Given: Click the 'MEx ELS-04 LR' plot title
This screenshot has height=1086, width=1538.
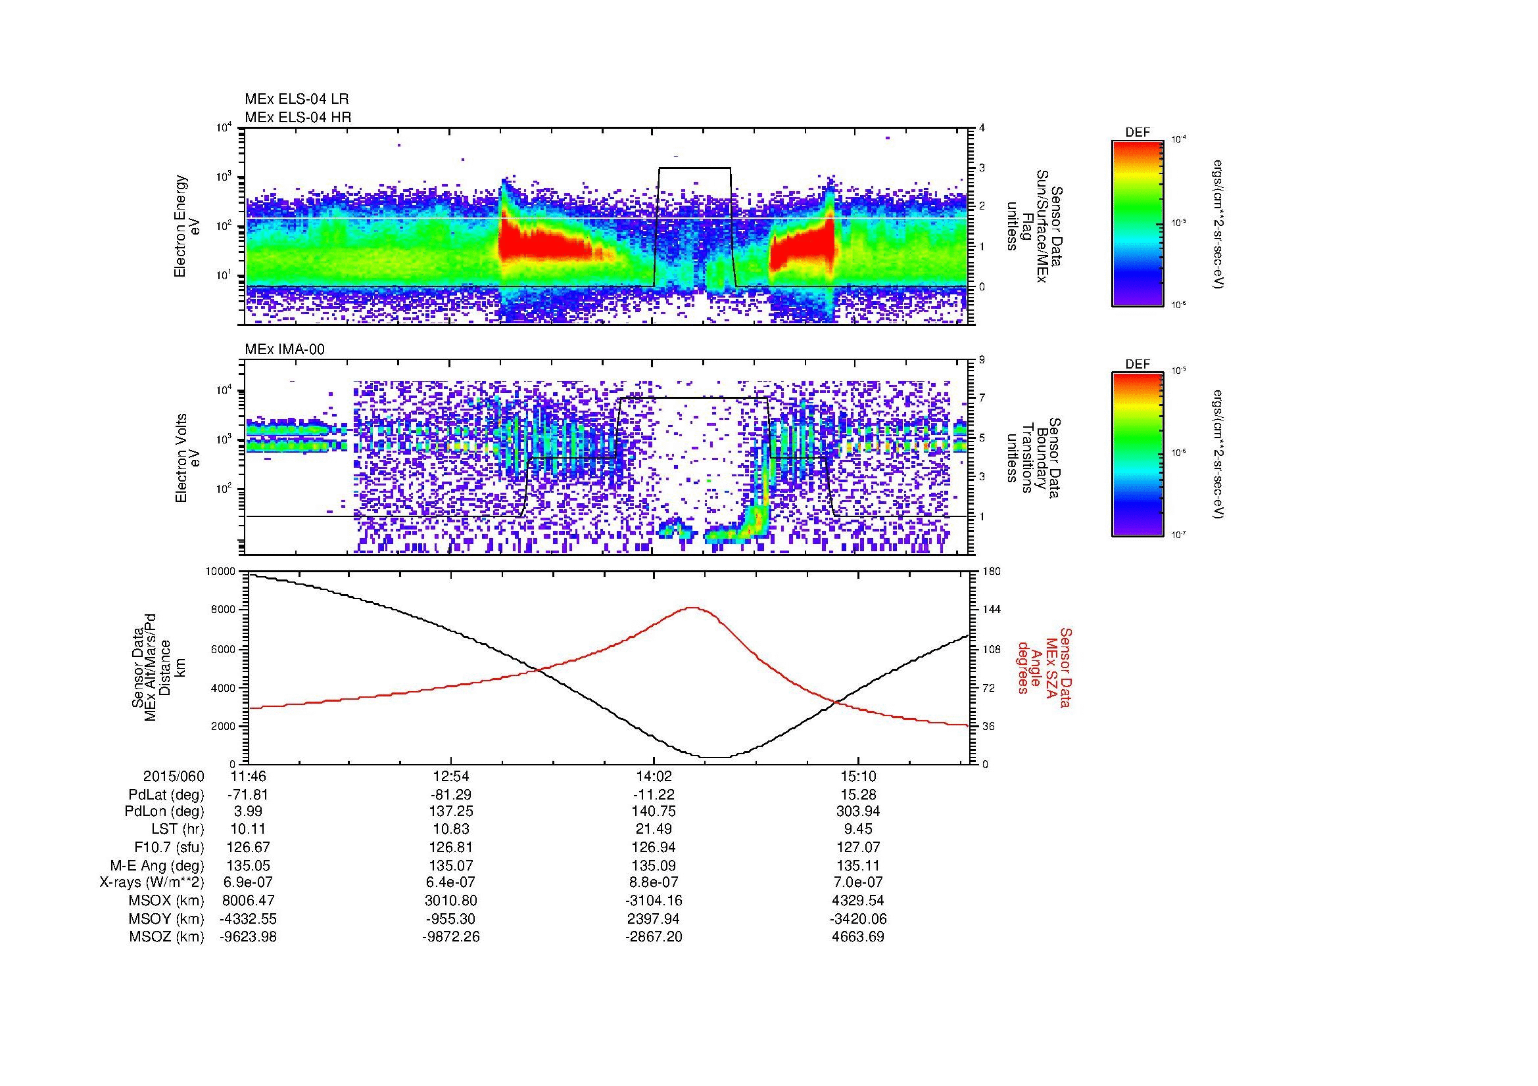Looking at the screenshot, I should tap(297, 99).
